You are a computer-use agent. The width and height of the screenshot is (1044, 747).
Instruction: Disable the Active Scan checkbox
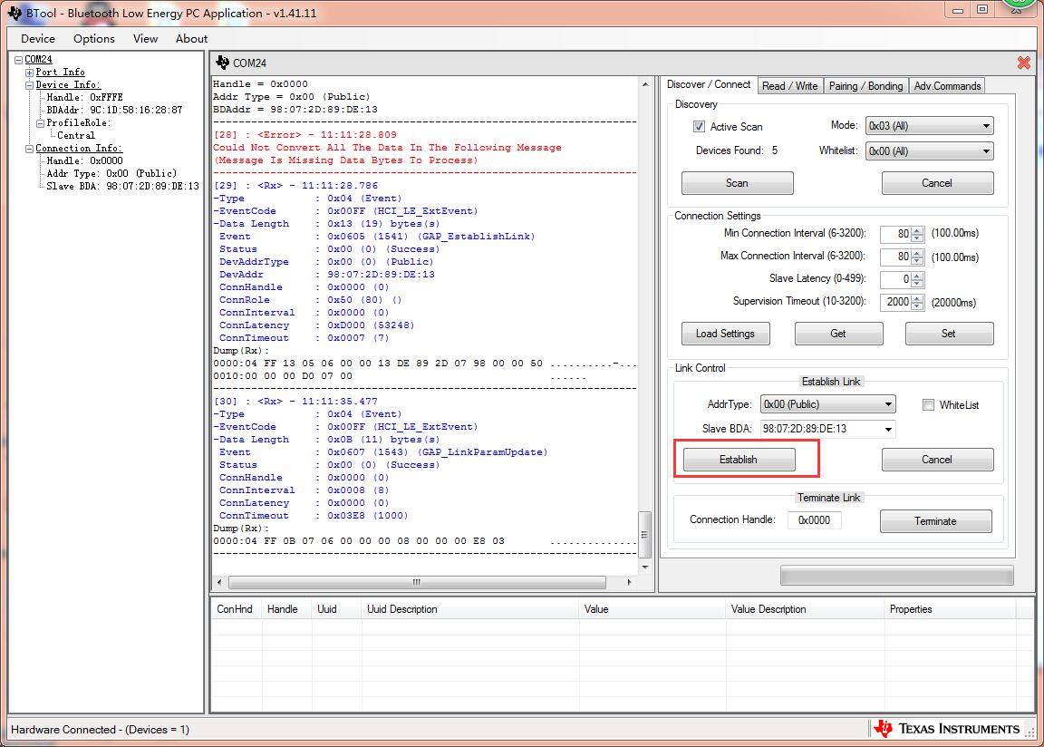point(699,127)
